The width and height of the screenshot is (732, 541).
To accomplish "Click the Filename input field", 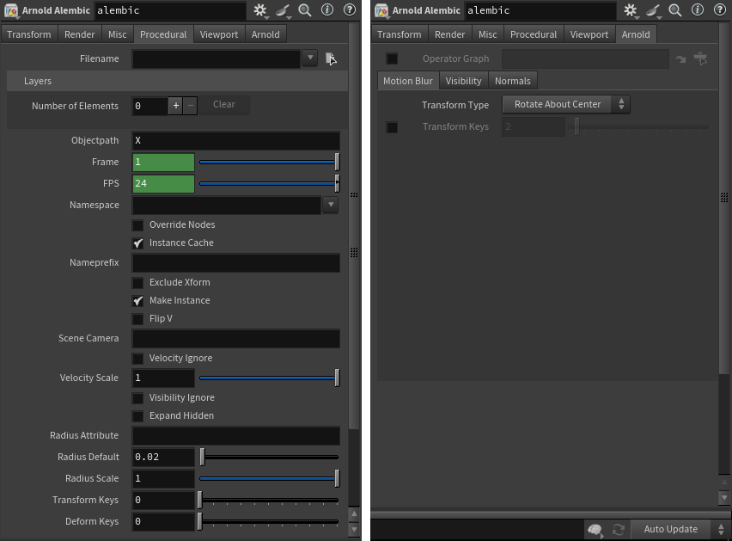I will coord(217,58).
